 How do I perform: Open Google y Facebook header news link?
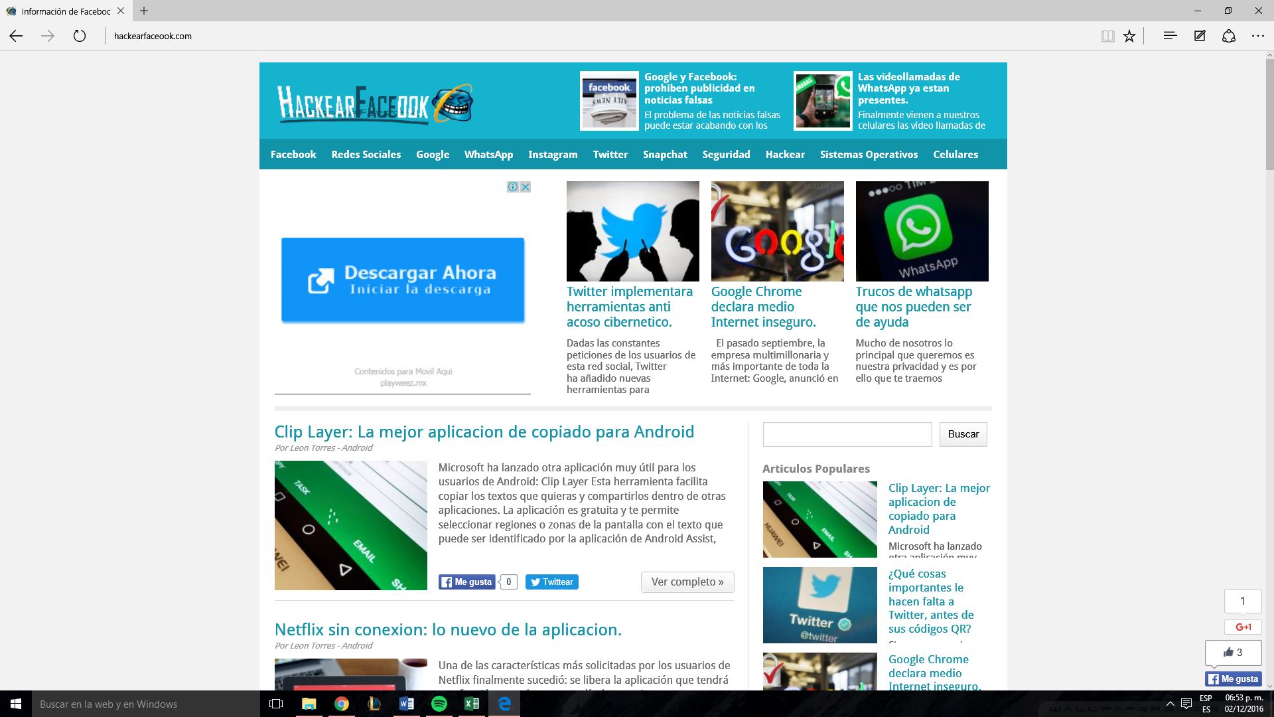pos(699,88)
